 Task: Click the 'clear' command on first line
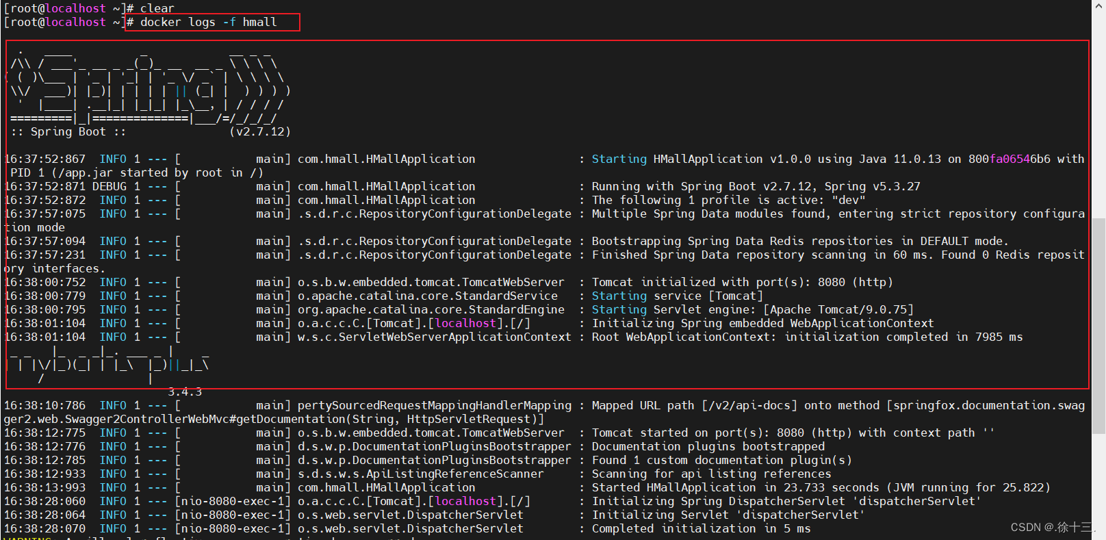point(157,8)
